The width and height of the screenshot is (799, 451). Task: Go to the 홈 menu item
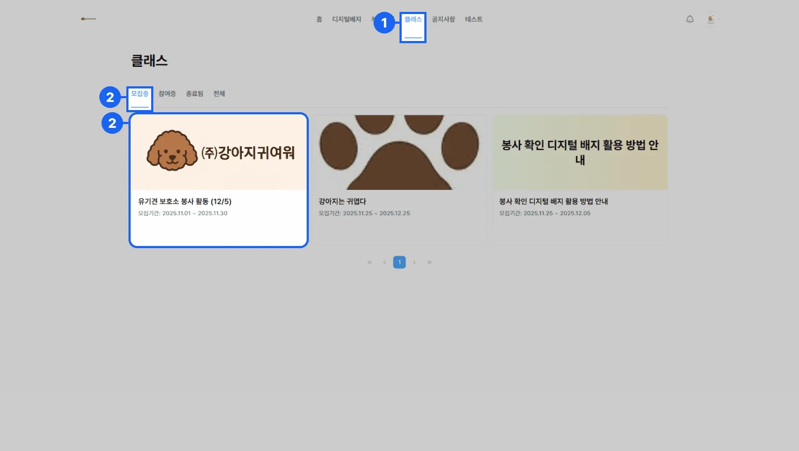pos(319,19)
